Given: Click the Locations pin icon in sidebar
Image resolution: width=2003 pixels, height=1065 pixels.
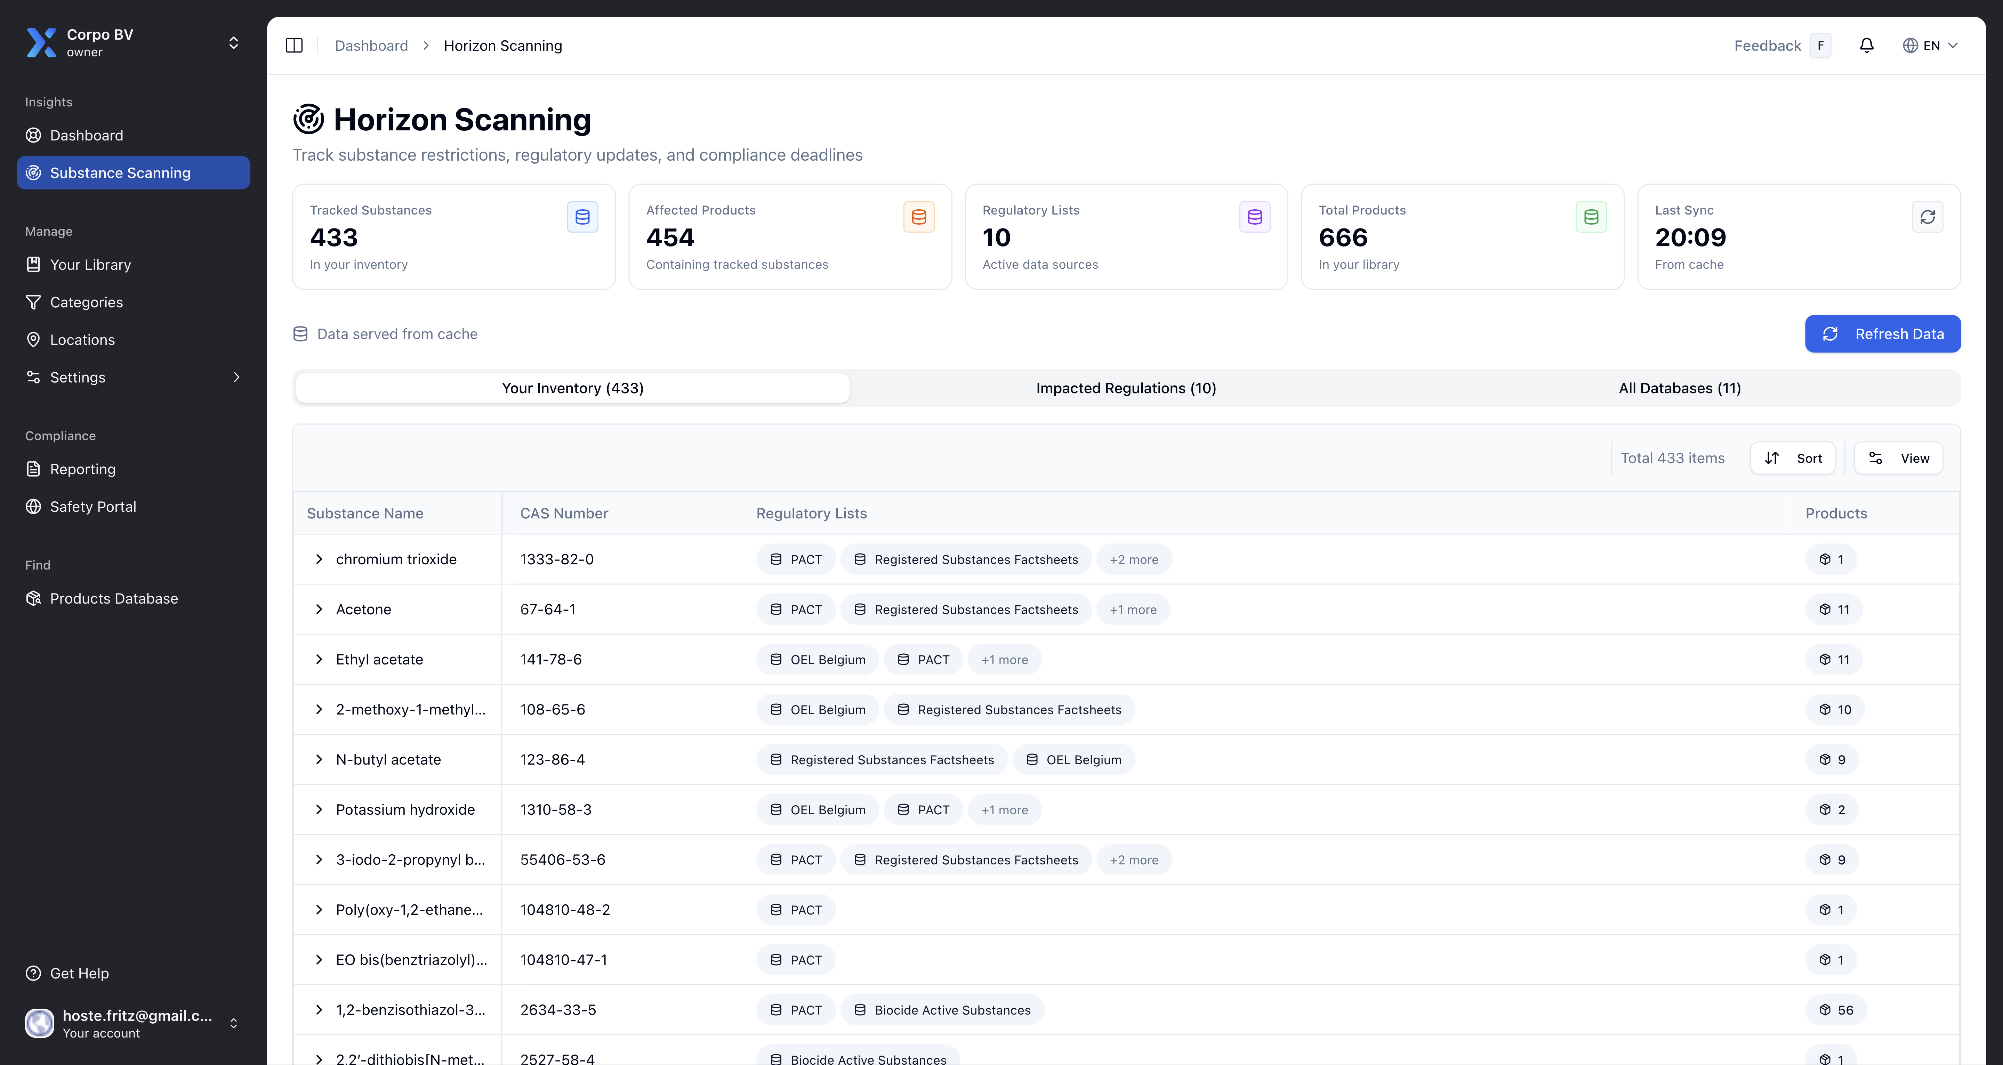Looking at the screenshot, I should click(x=33, y=340).
